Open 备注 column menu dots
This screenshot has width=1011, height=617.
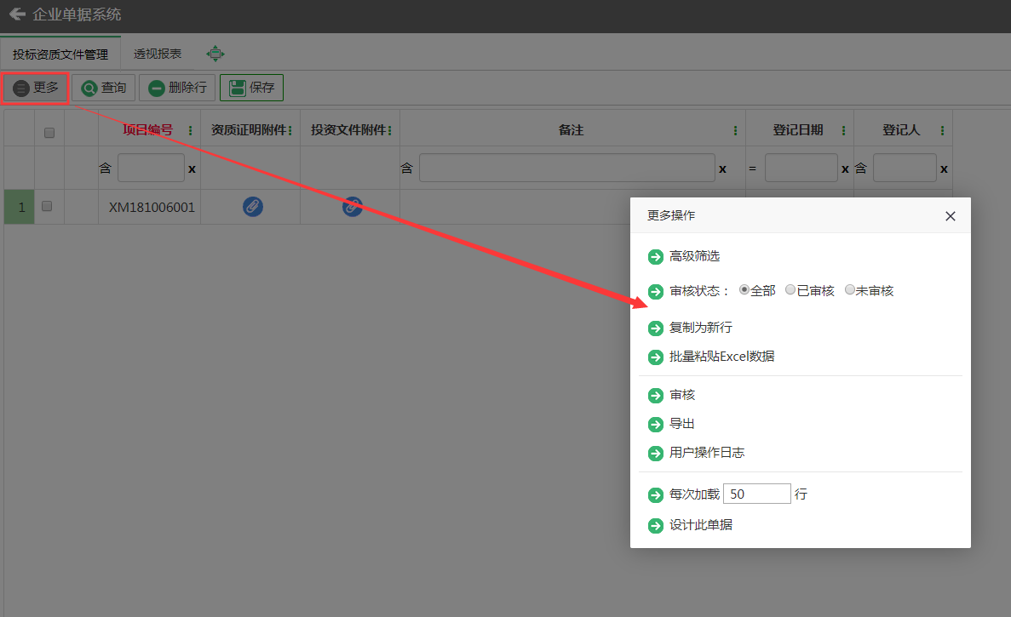[x=735, y=131]
